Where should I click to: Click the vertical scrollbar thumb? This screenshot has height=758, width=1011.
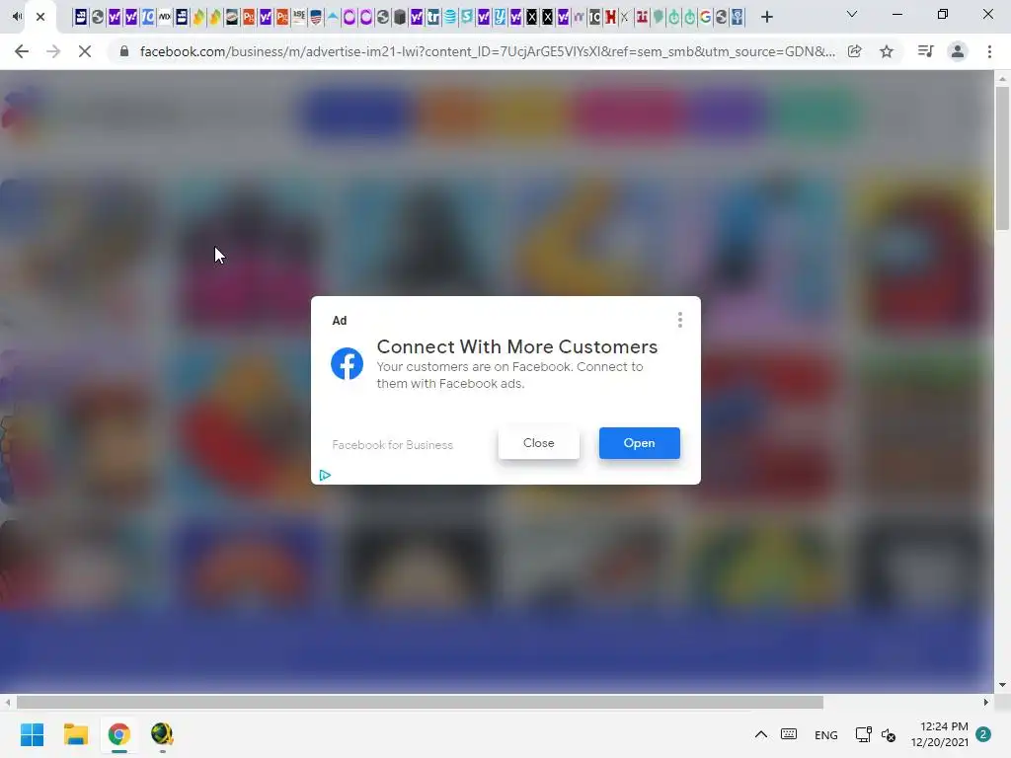coord(1002,159)
